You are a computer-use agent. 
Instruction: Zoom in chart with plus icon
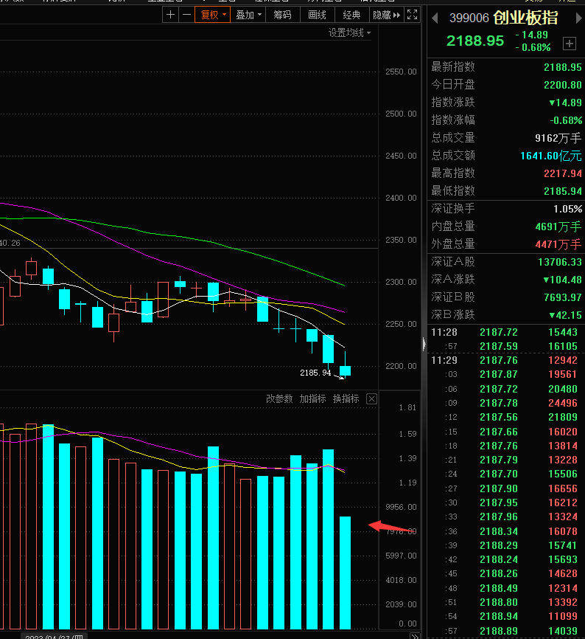point(170,15)
